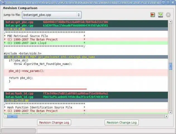Click the green botan/get_pbe.cpp header line
The image size is (176, 134).
(86, 25)
